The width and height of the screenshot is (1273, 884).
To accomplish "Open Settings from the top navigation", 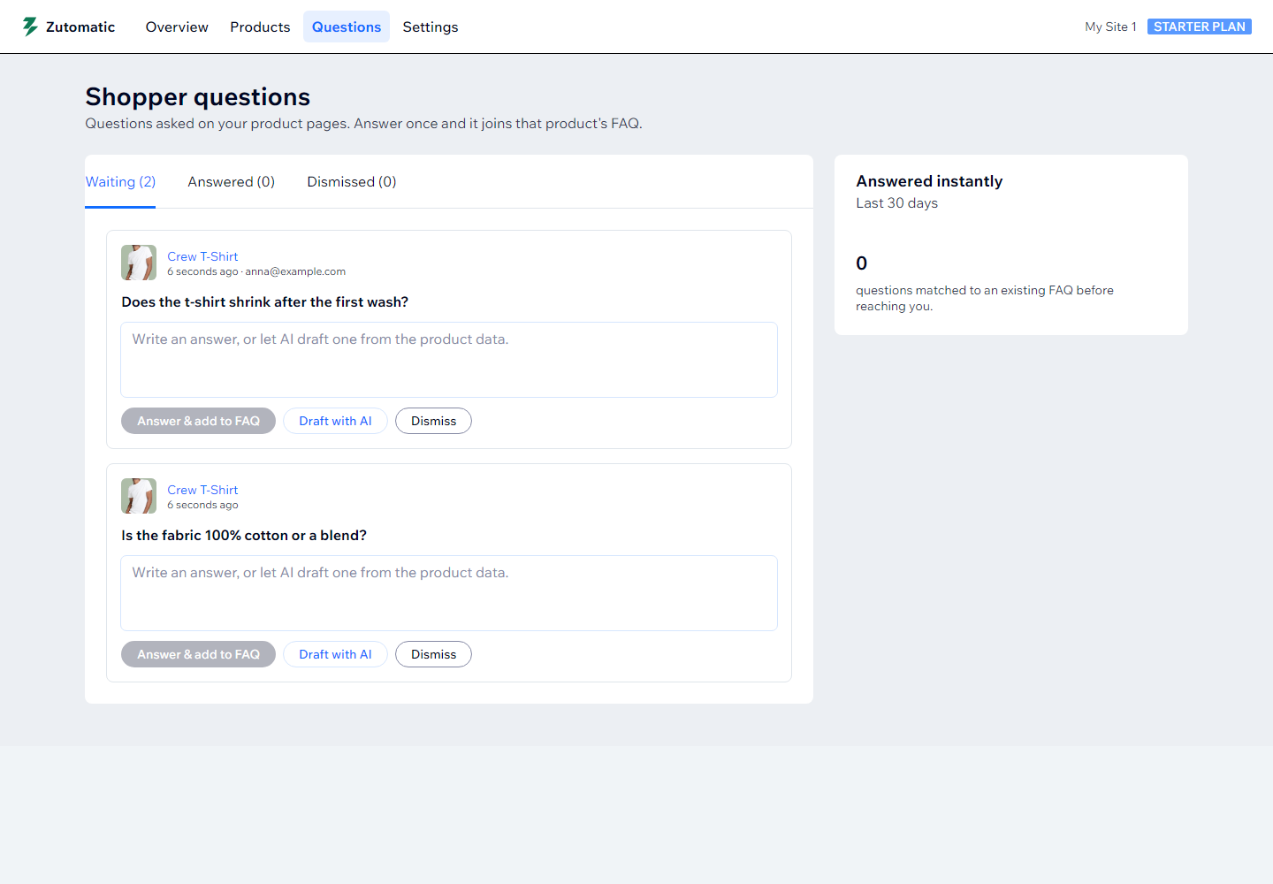I will 431,27.
